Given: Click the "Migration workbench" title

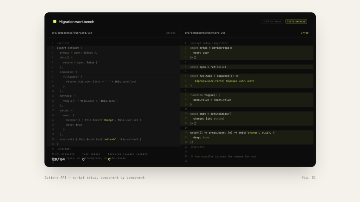Looking at the screenshot, I should pyautogui.click(x=76, y=22).
